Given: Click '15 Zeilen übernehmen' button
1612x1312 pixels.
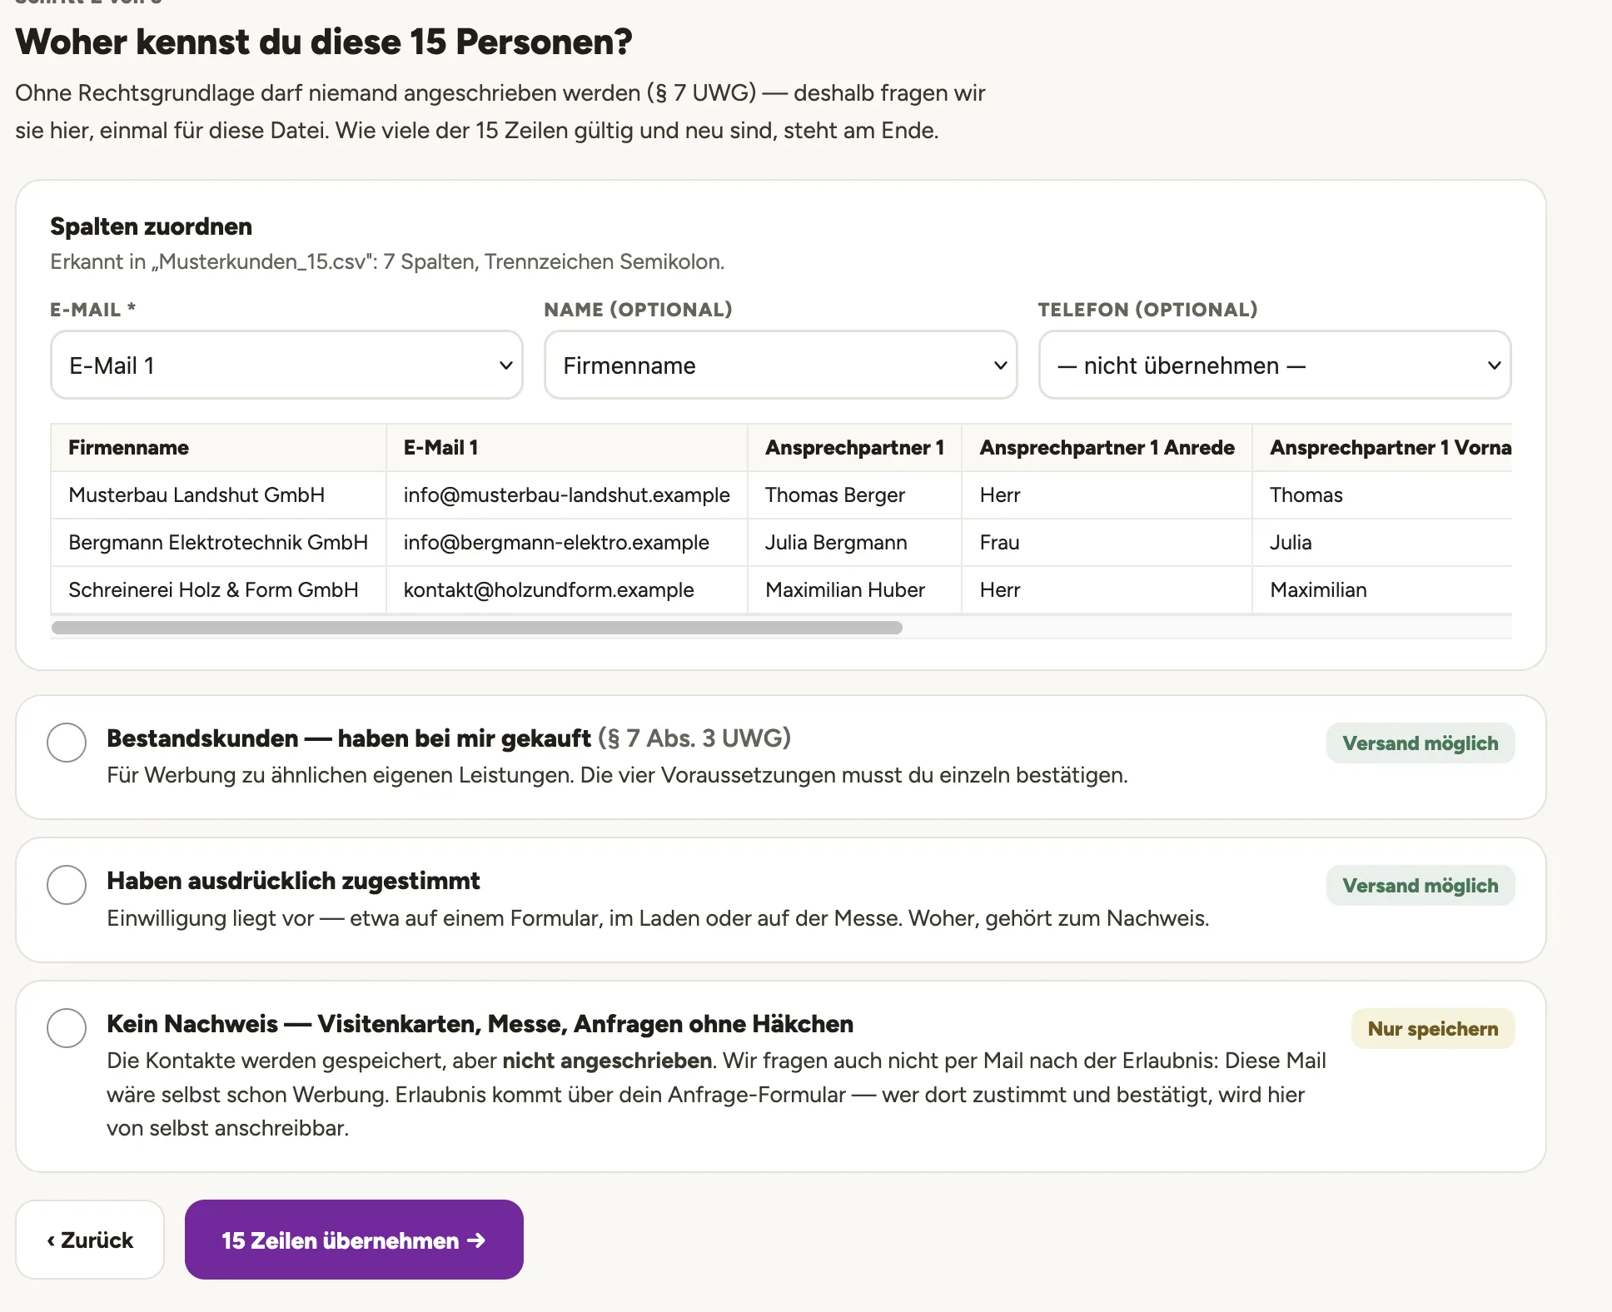Looking at the screenshot, I should tap(354, 1240).
